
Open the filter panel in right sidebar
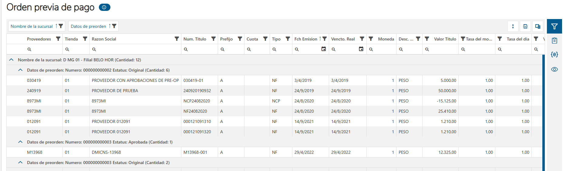554,26
